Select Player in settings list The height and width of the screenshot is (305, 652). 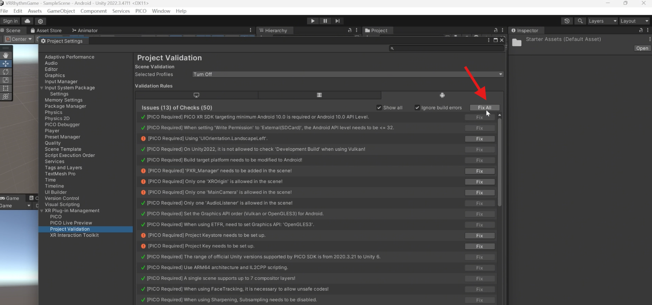tap(52, 131)
